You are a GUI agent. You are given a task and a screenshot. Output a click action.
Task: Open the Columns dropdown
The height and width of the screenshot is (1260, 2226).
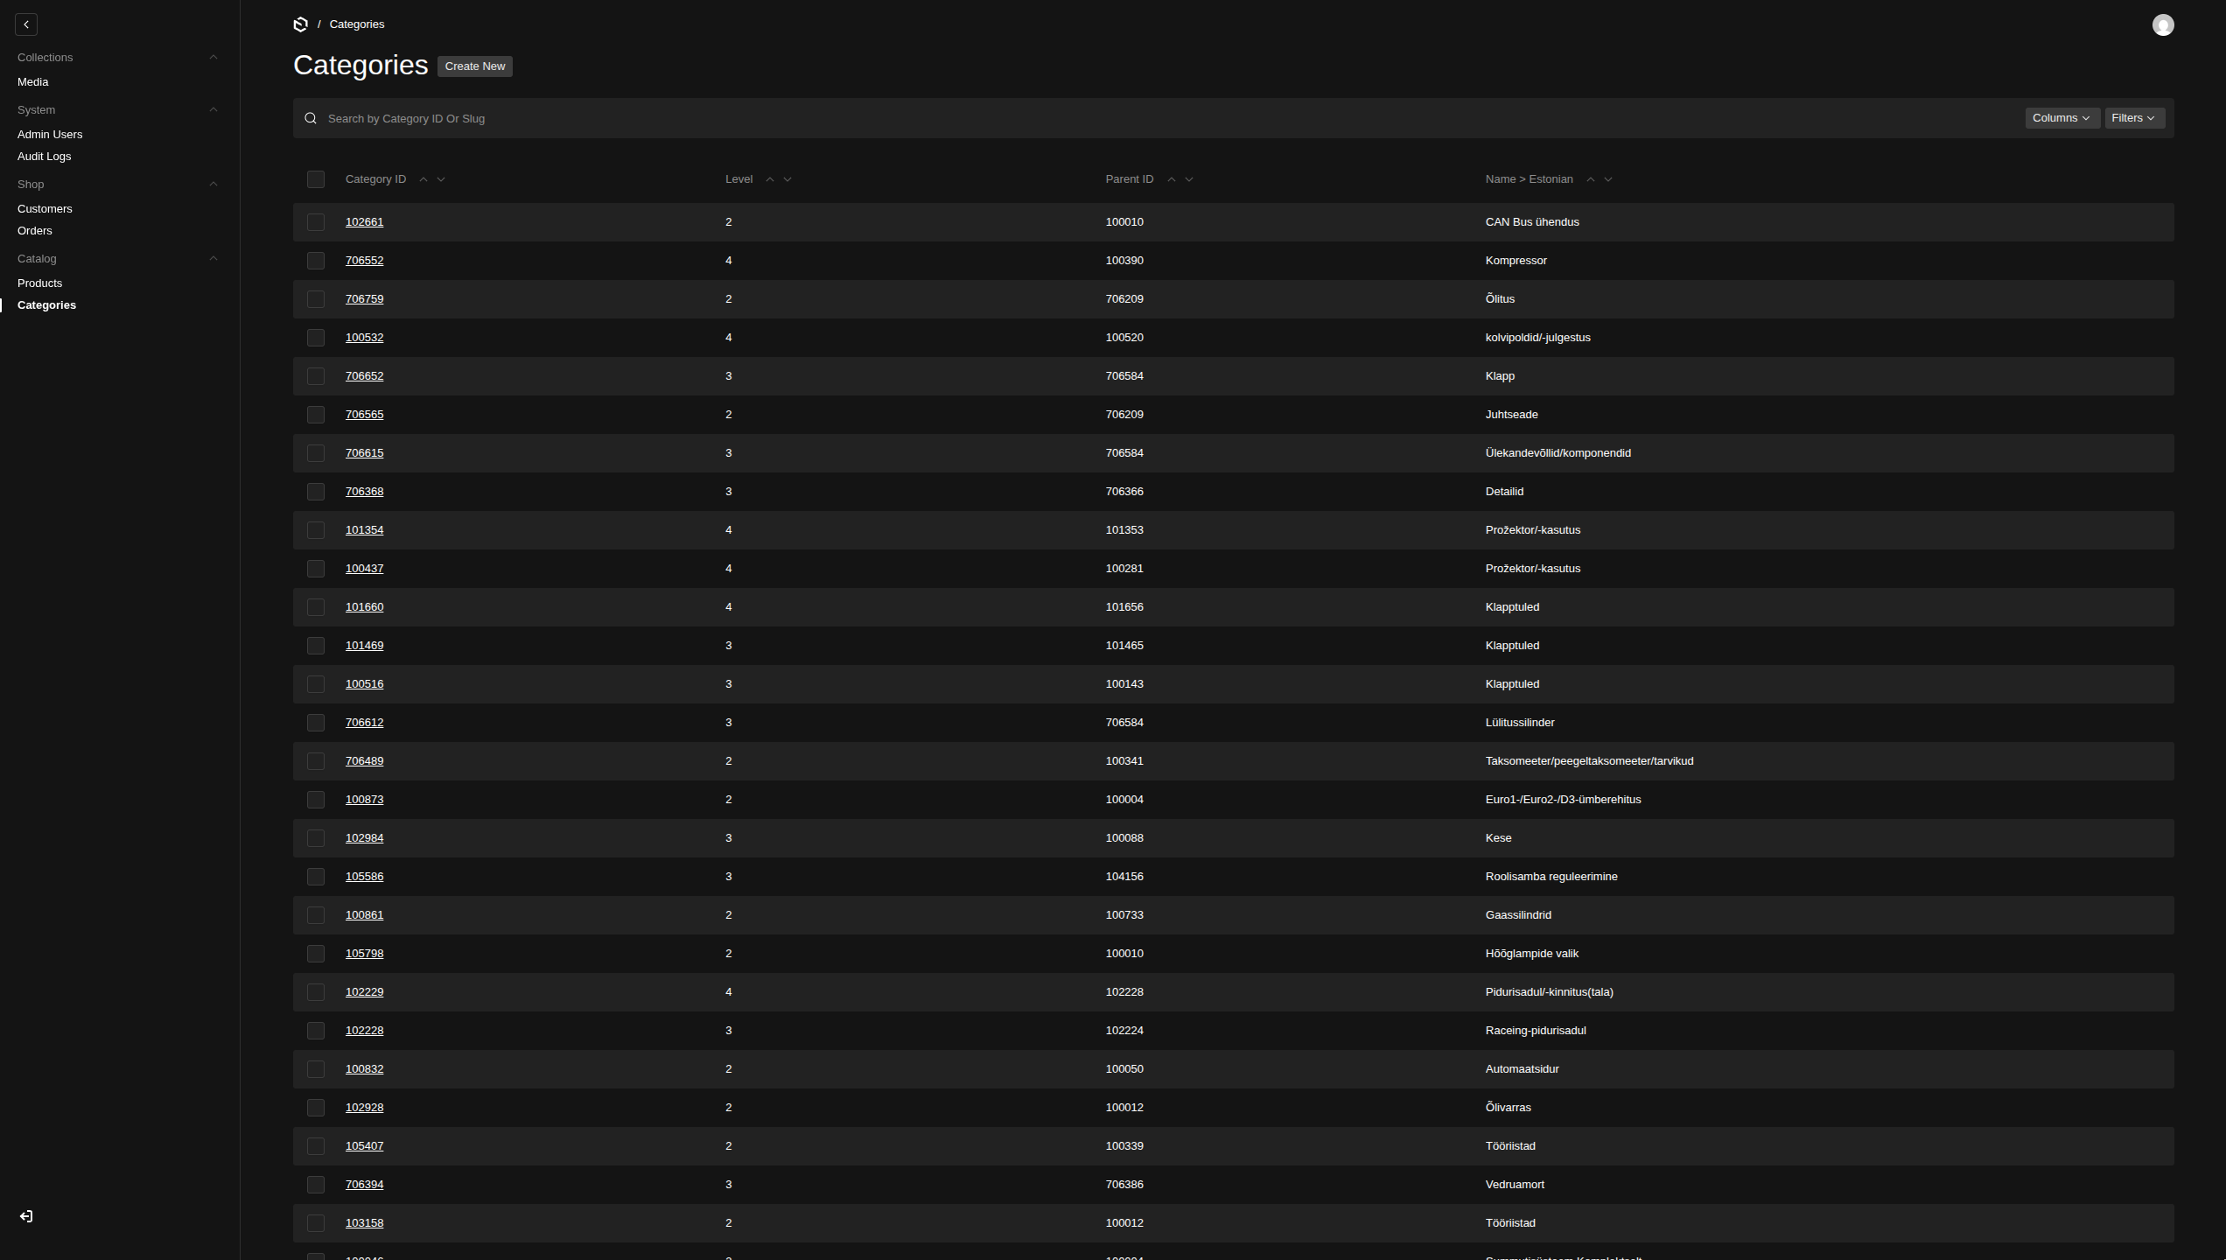[x=2062, y=118]
